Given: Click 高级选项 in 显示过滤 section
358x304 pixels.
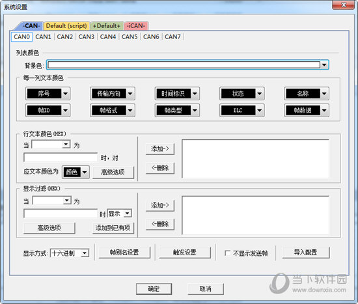Looking at the screenshot, I should pos(49,228).
